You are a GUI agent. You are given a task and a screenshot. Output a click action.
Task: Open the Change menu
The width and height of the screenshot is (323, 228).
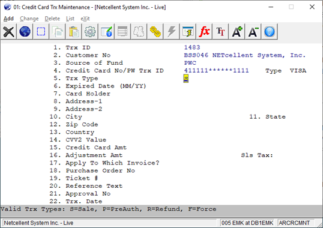(29, 19)
